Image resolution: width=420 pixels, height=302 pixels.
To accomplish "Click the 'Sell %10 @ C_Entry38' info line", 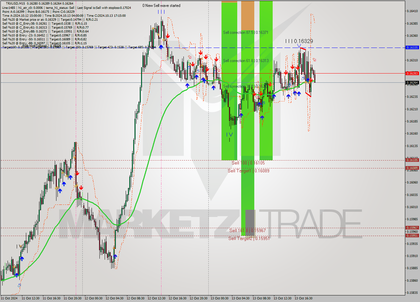I will (45, 23).
